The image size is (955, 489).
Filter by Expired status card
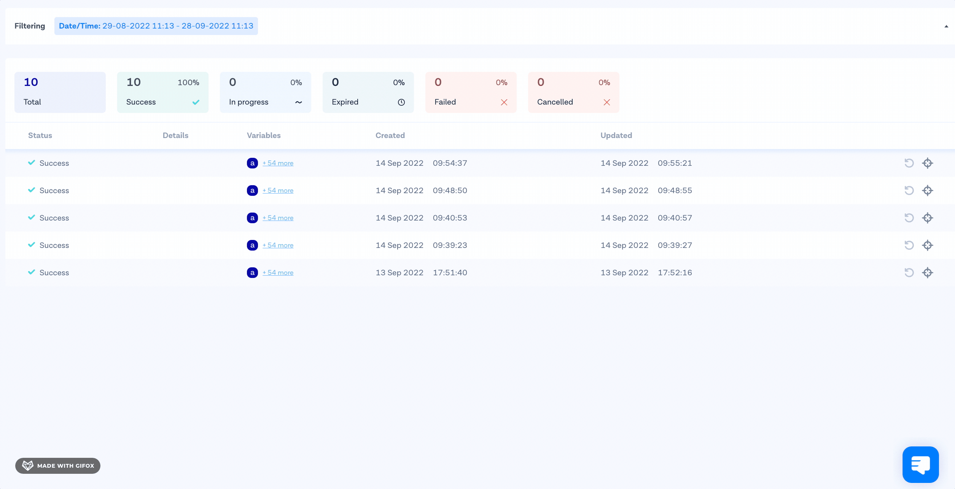point(368,92)
